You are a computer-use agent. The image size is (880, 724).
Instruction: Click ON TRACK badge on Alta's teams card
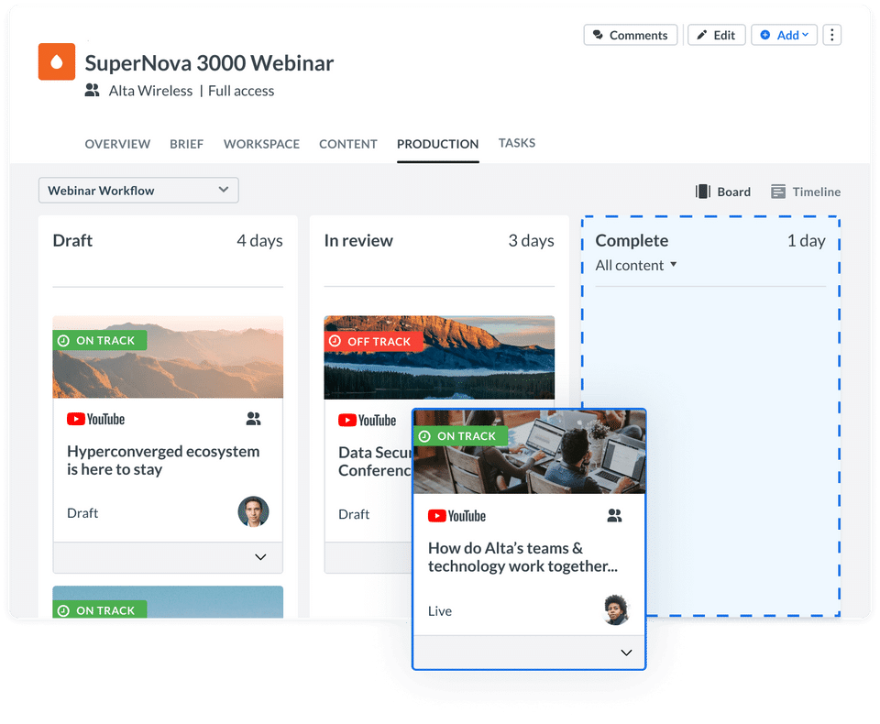pyautogui.click(x=461, y=436)
